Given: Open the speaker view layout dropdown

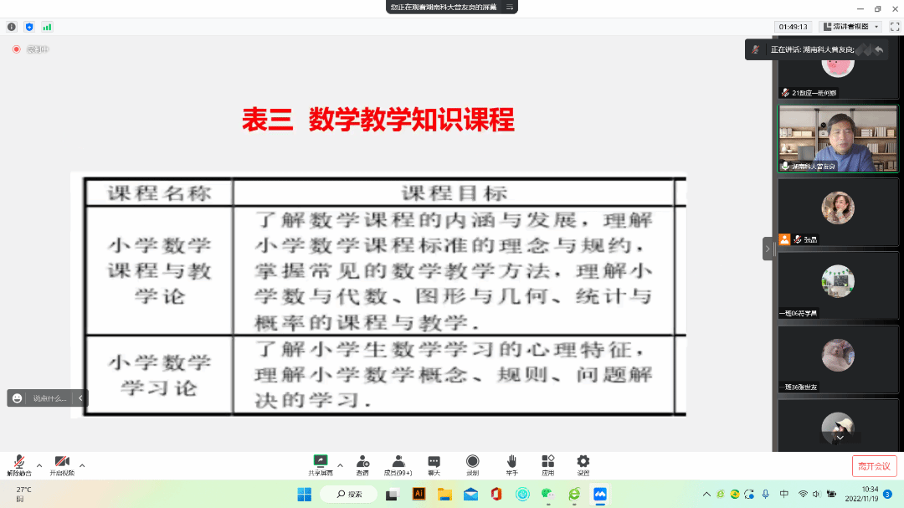Looking at the screenshot, I should [850, 27].
